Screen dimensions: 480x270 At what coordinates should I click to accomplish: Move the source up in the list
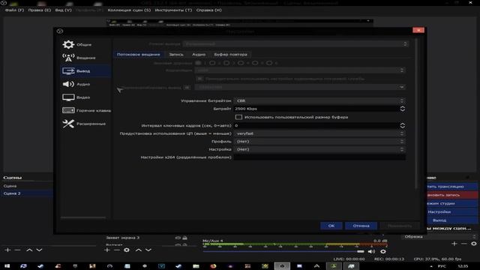[x=138, y=250]
